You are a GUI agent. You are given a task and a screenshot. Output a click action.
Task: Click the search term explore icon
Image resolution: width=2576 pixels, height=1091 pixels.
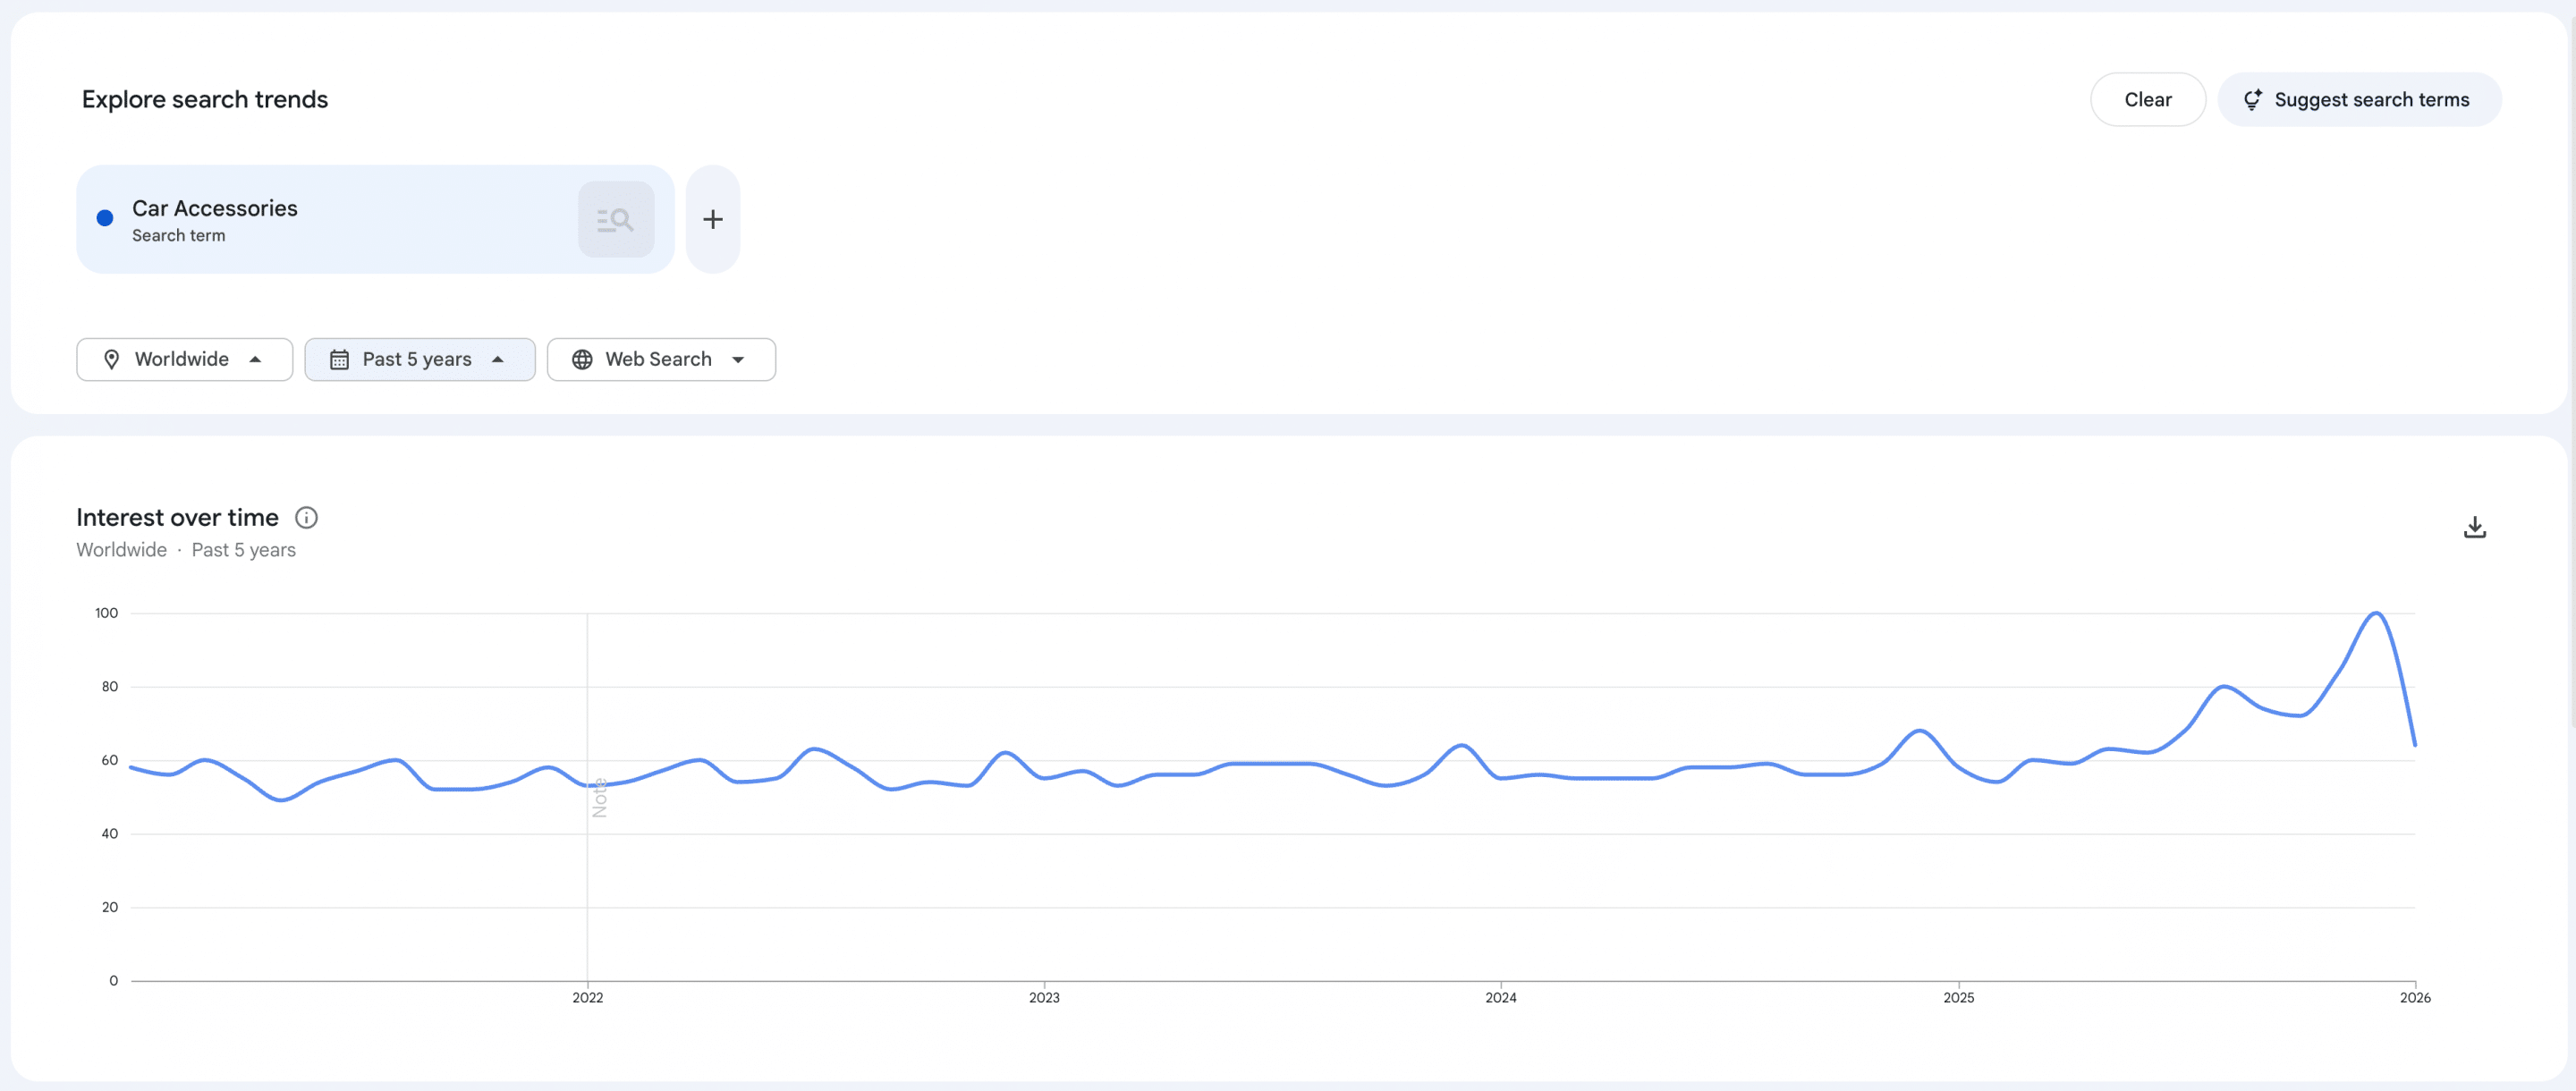[x=616, y=219]
